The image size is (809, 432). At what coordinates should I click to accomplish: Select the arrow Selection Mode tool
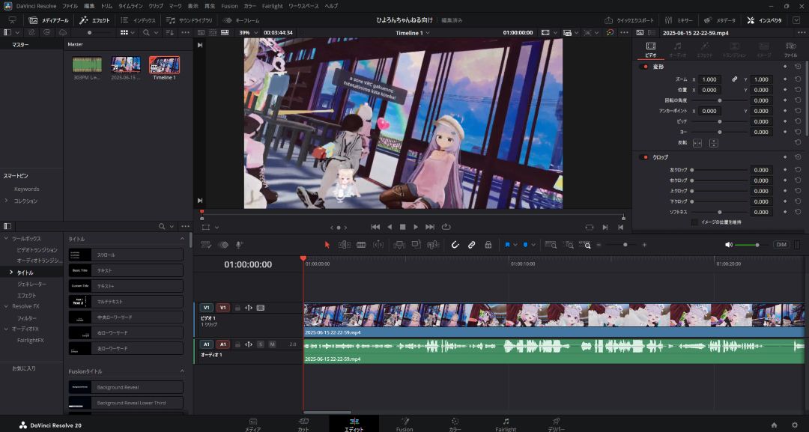(327, 245)
